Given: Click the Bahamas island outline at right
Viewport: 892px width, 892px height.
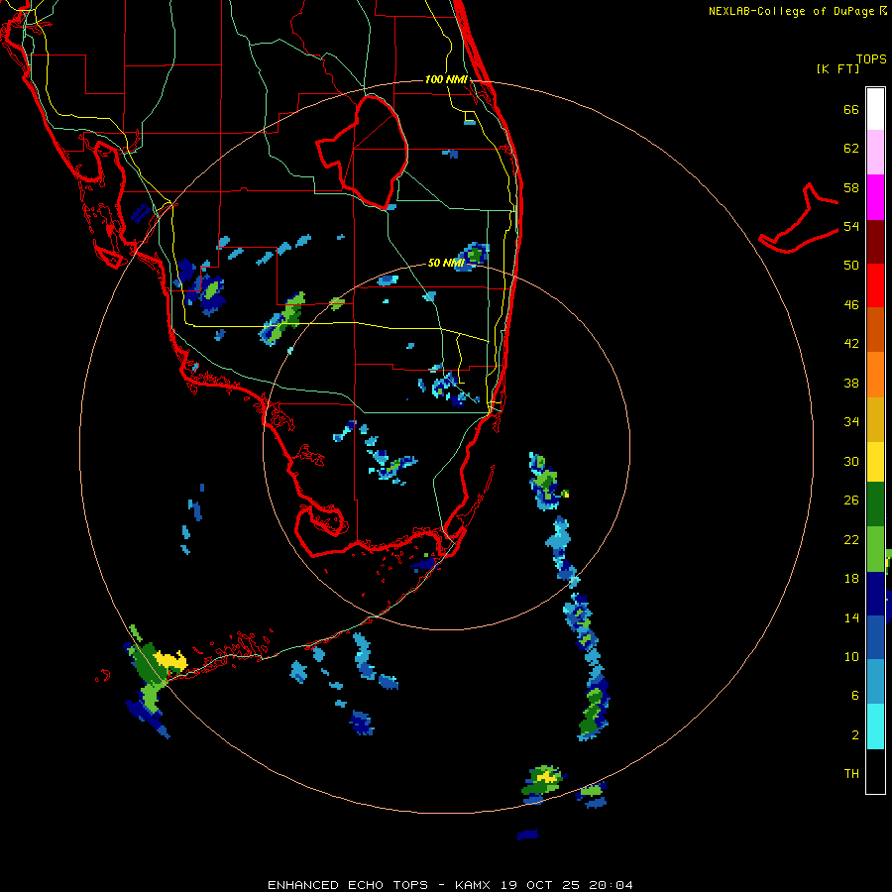Looking at the screenshot, I should [799, 218].
